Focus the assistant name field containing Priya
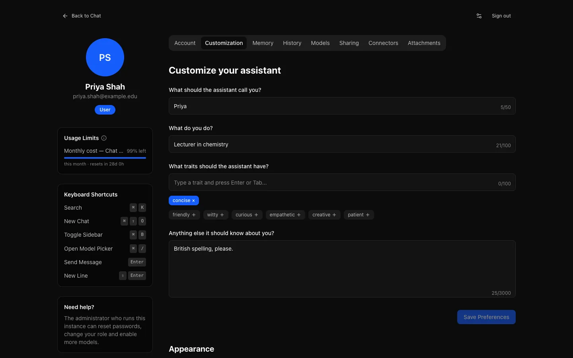 342,106
